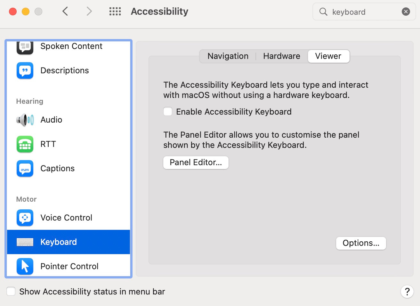Check Show Accessibility status in menu bar
Viewport: 420px width, 306px height.
(x=11, y=291)
